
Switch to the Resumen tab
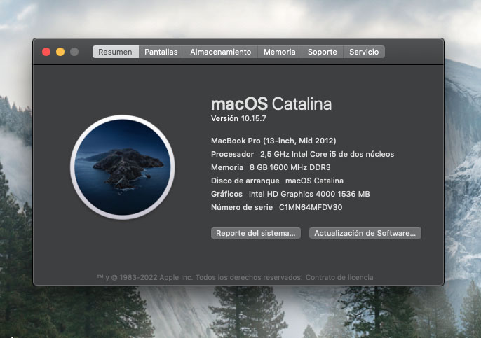[x=115, y=52]
